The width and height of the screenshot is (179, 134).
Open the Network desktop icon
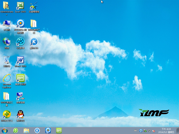click(7, 41)
